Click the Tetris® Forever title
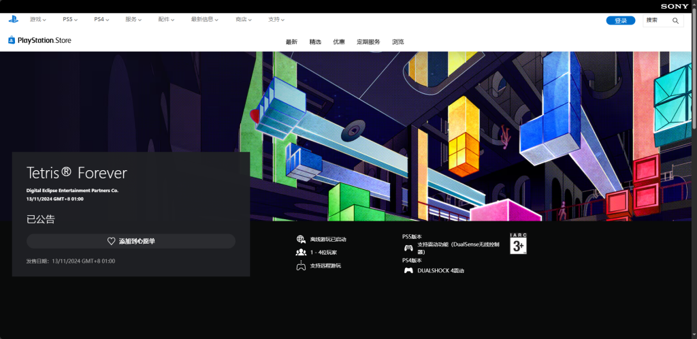 [77, 173]
